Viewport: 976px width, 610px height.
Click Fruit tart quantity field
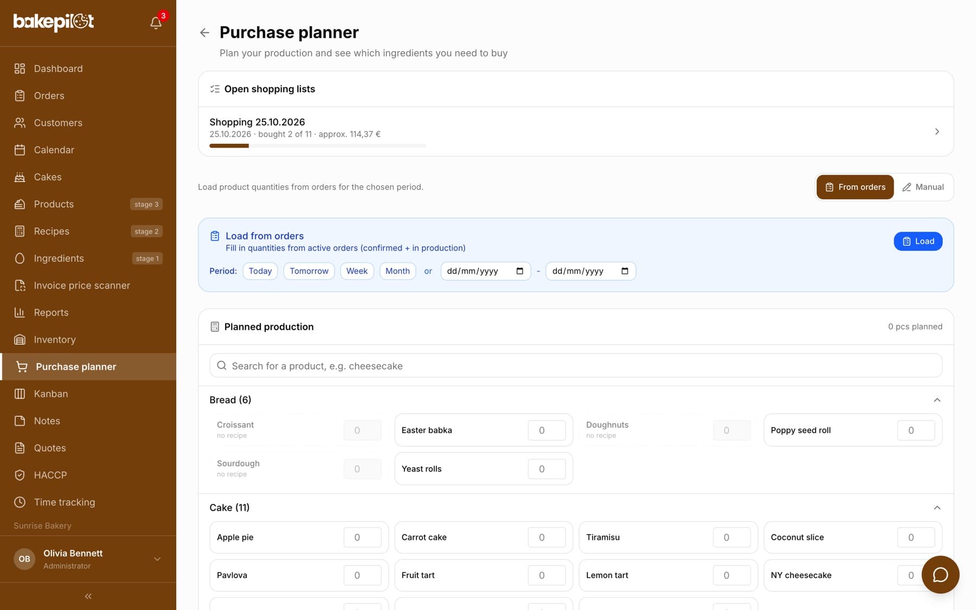(547, 575)
